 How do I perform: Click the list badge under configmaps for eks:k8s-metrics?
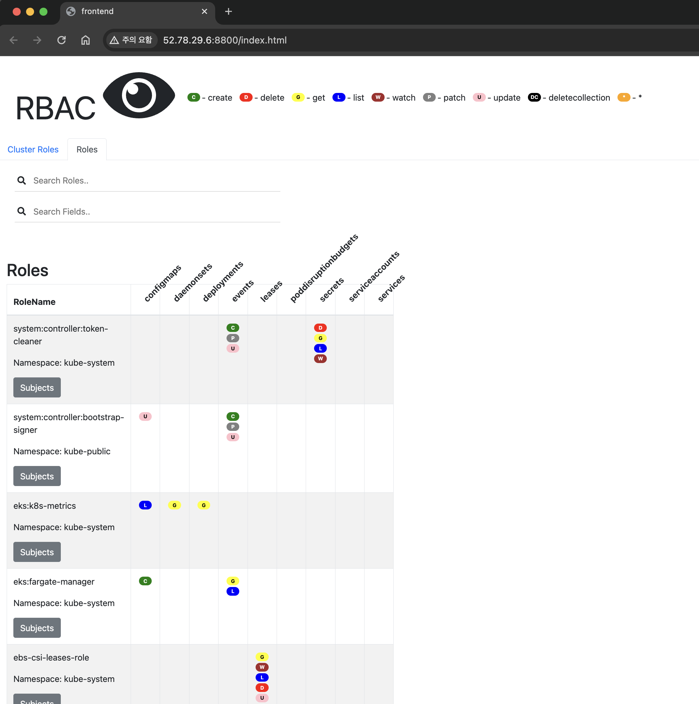(145, 505)
